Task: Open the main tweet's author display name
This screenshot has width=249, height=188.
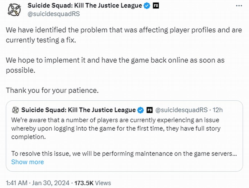Action: (85, 6)
